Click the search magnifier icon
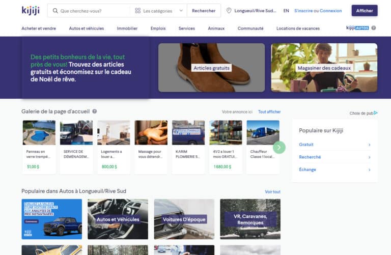Image resolution: width=391 pixels, height=255 pixels. coord(55,11)
